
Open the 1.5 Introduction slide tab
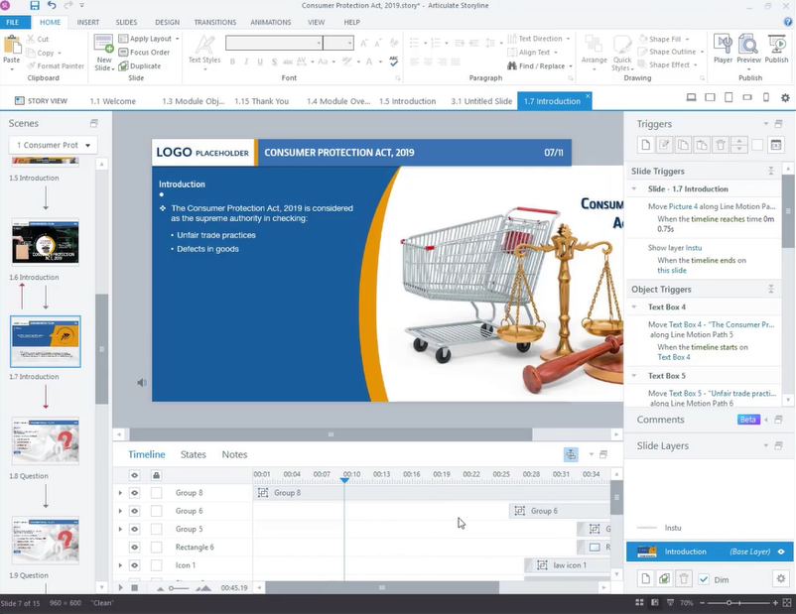(407, 101)
